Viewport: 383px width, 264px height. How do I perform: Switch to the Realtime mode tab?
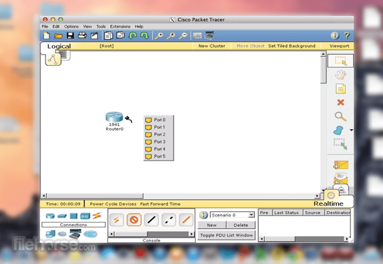[x=329, y=203]
